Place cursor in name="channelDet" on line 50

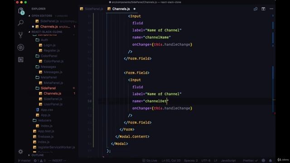pos(150,101)
